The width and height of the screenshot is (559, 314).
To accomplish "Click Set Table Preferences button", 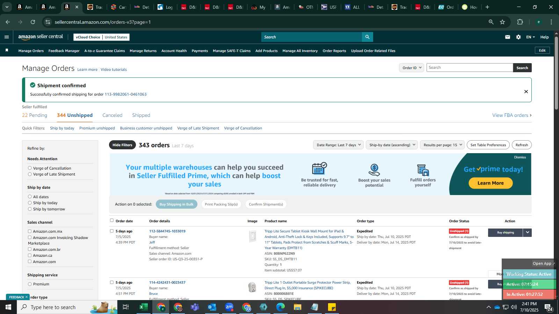I will coord(488,145).
